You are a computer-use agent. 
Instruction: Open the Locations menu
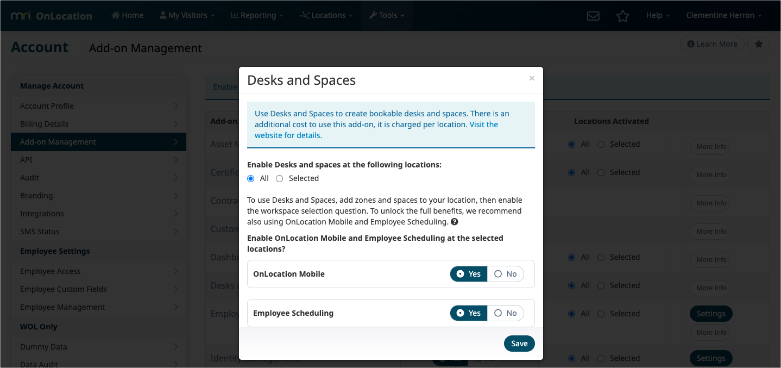coord(326,15)
